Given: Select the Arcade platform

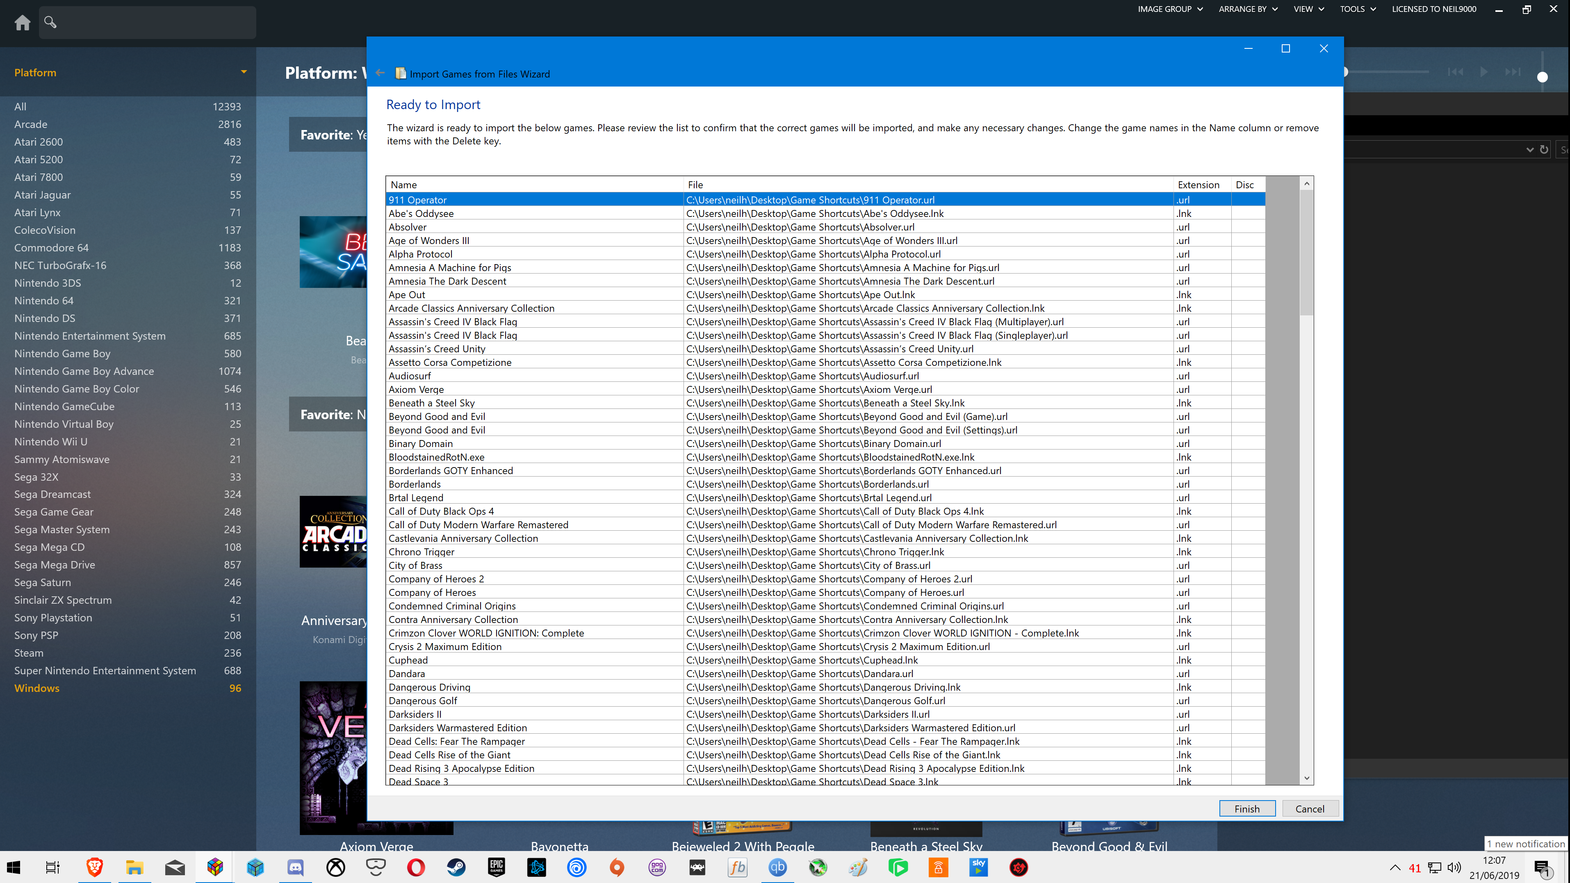Looking at the screenshot, I should point(128,124).
